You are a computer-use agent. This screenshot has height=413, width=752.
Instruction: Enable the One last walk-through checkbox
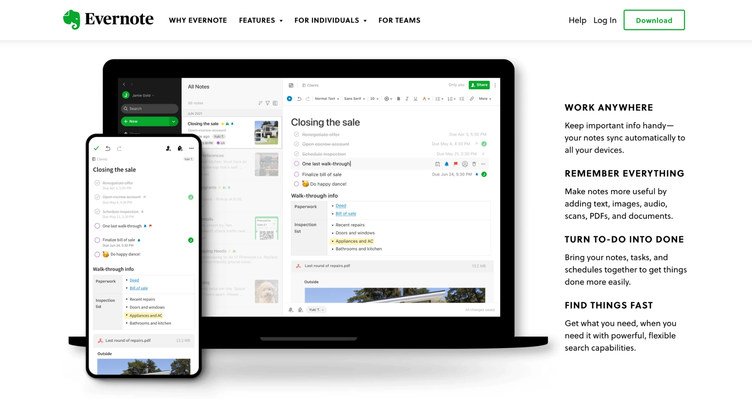click(x=296, y=163)
